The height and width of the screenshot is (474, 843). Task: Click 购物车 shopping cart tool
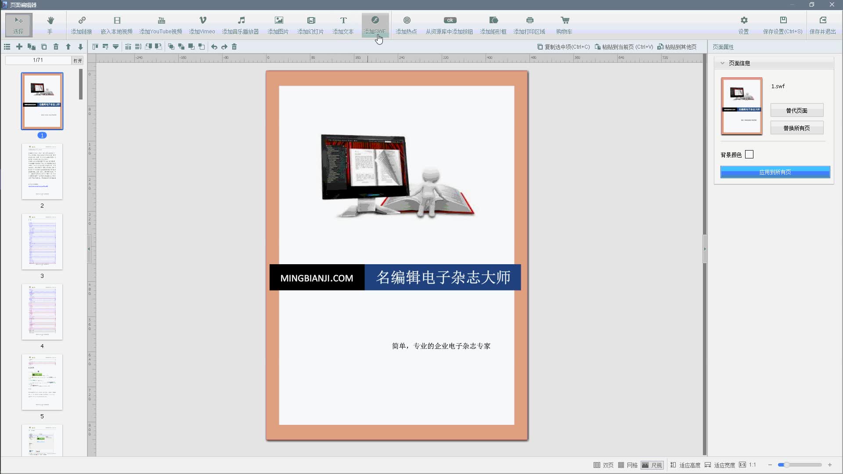point(565,25)
